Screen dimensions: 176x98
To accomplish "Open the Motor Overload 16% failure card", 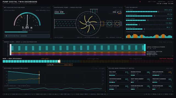I will click(162, 88).
